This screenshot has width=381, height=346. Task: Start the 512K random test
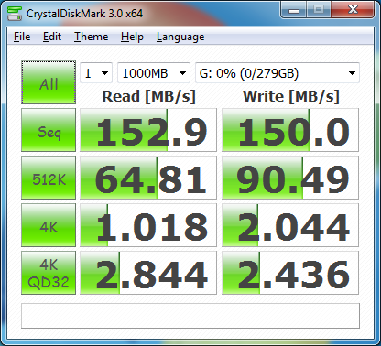click(49, 178)
